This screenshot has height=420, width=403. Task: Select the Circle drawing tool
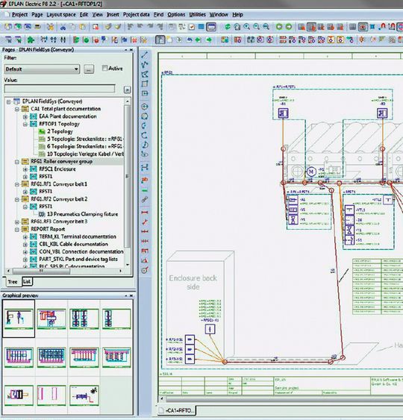(x=145, y=107)
